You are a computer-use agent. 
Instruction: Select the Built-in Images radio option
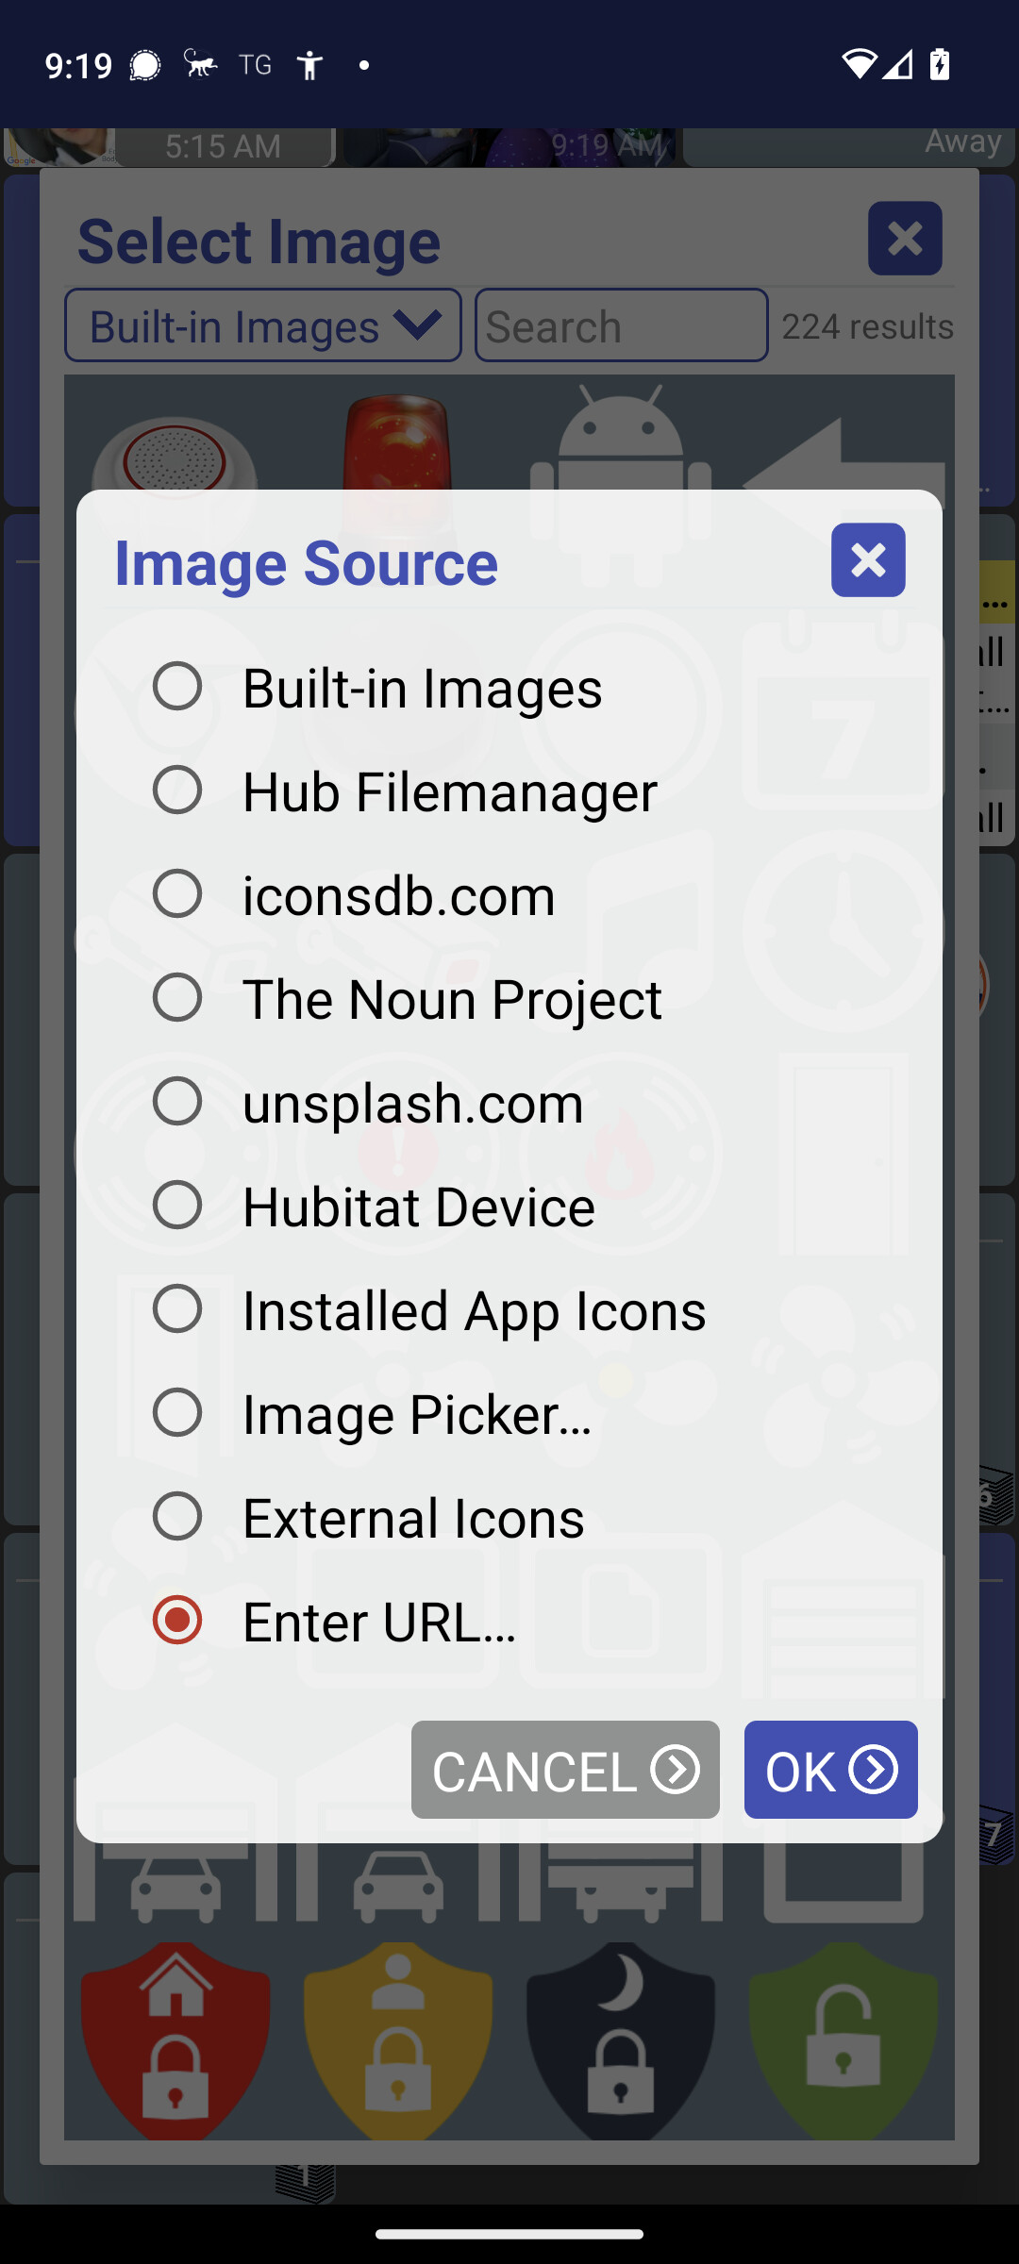pyautogui.click(x=177, y=686)
